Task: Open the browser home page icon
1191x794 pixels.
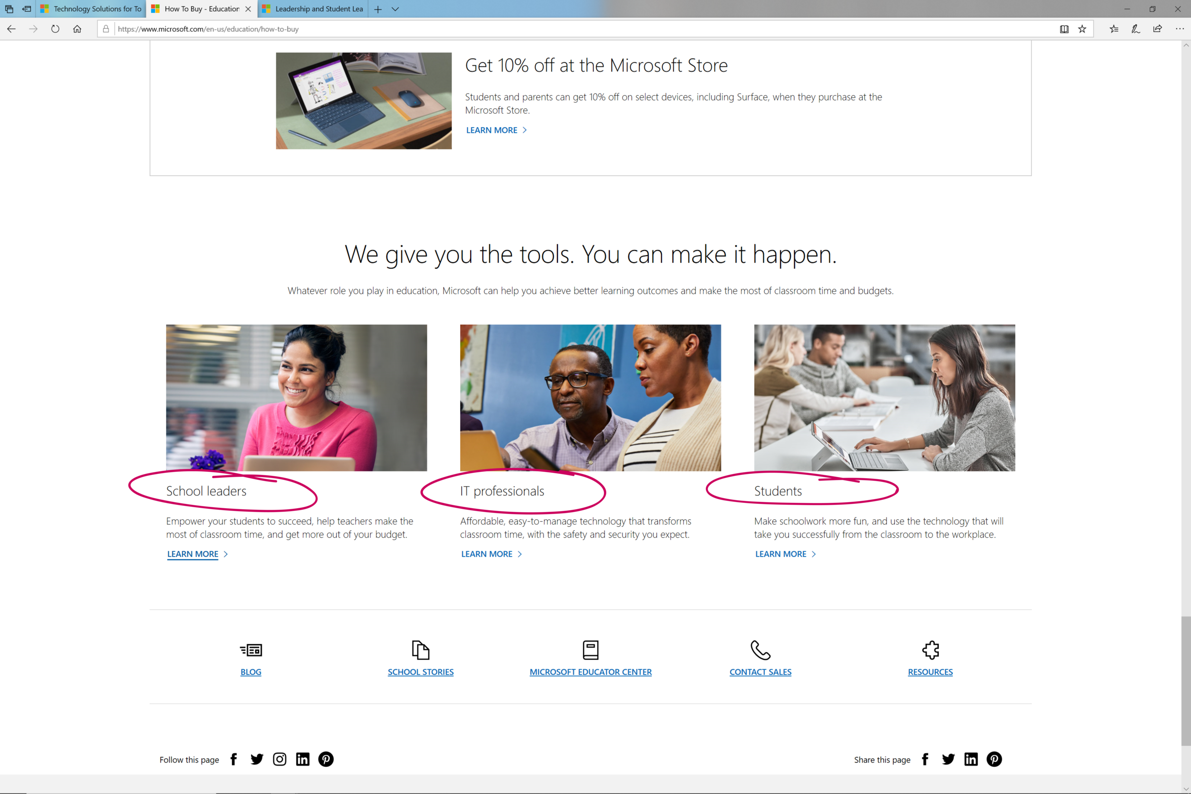Action: (77, 29)
